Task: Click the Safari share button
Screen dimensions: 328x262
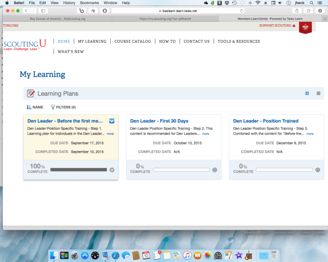Action: click(x=296, y=10)
